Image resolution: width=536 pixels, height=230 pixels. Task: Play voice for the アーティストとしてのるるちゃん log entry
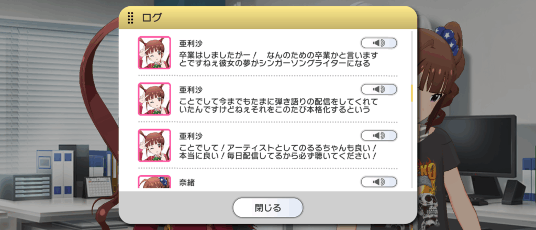pos(379,136)
